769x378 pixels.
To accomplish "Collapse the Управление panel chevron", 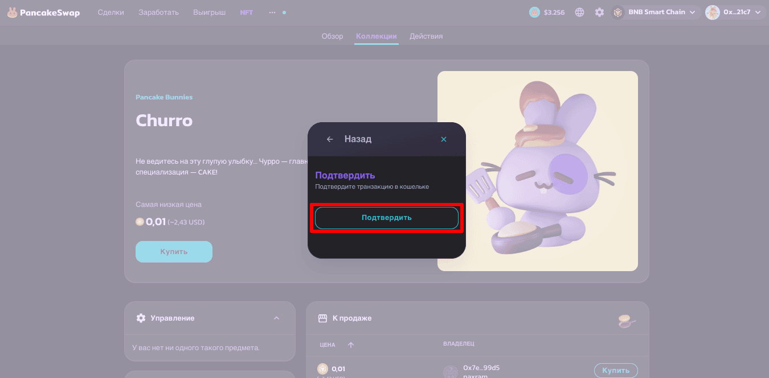I will (277, 318).
